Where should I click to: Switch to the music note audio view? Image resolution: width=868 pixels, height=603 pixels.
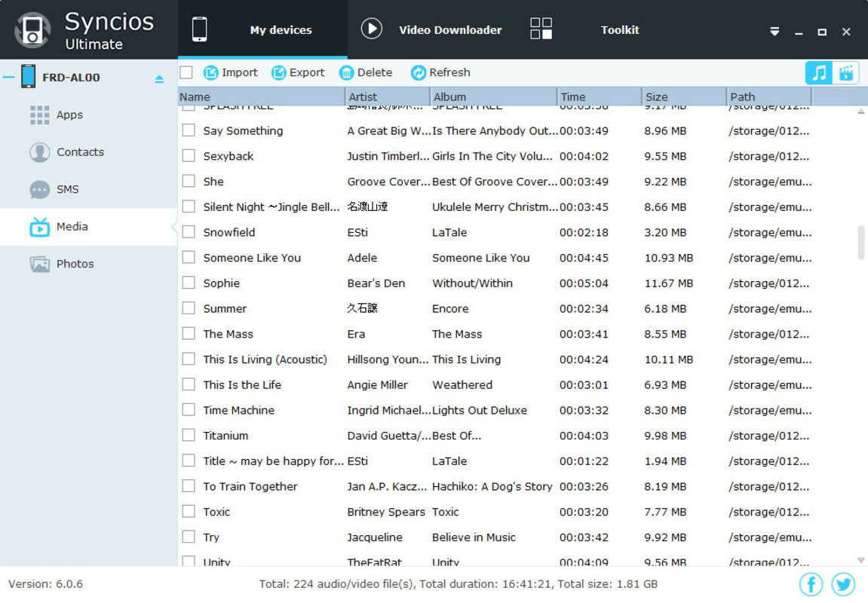(x=819, y=72)
